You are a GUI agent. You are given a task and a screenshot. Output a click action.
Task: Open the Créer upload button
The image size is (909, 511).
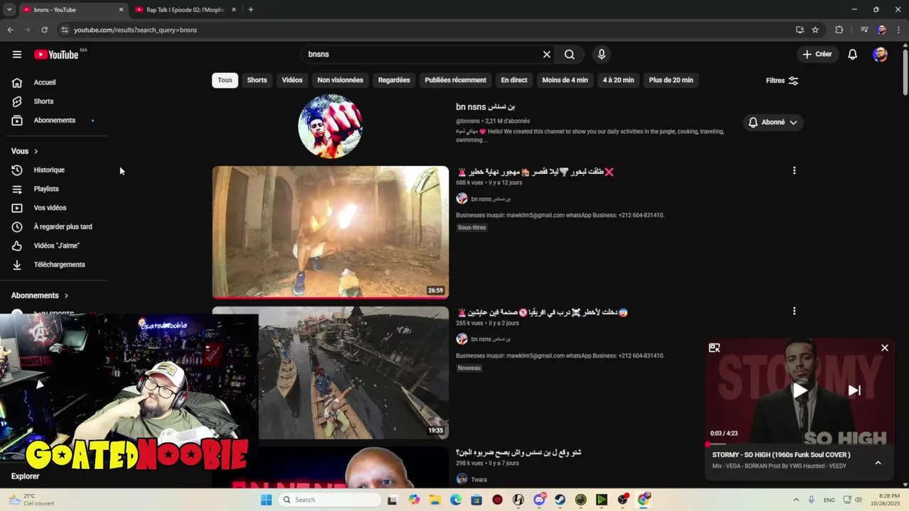817,54
